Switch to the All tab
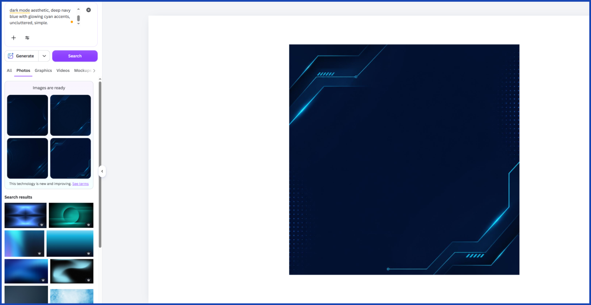This screenshot has width=591, height=305. coord(9,70)
